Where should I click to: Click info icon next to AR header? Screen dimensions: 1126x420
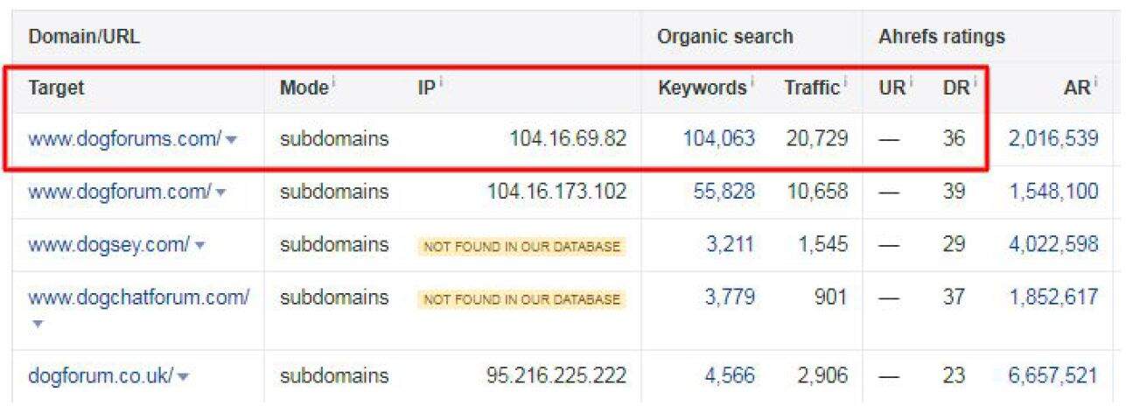pyautogui.click(x=1095, y=83)
